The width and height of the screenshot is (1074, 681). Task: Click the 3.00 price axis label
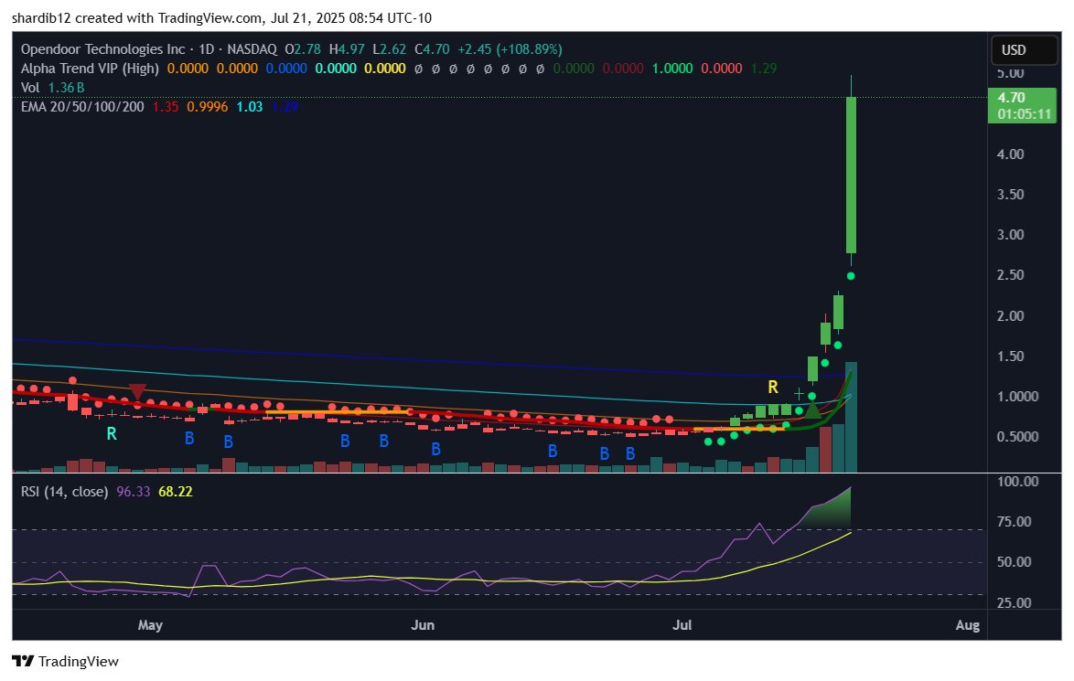click(x=1010, y=235)
